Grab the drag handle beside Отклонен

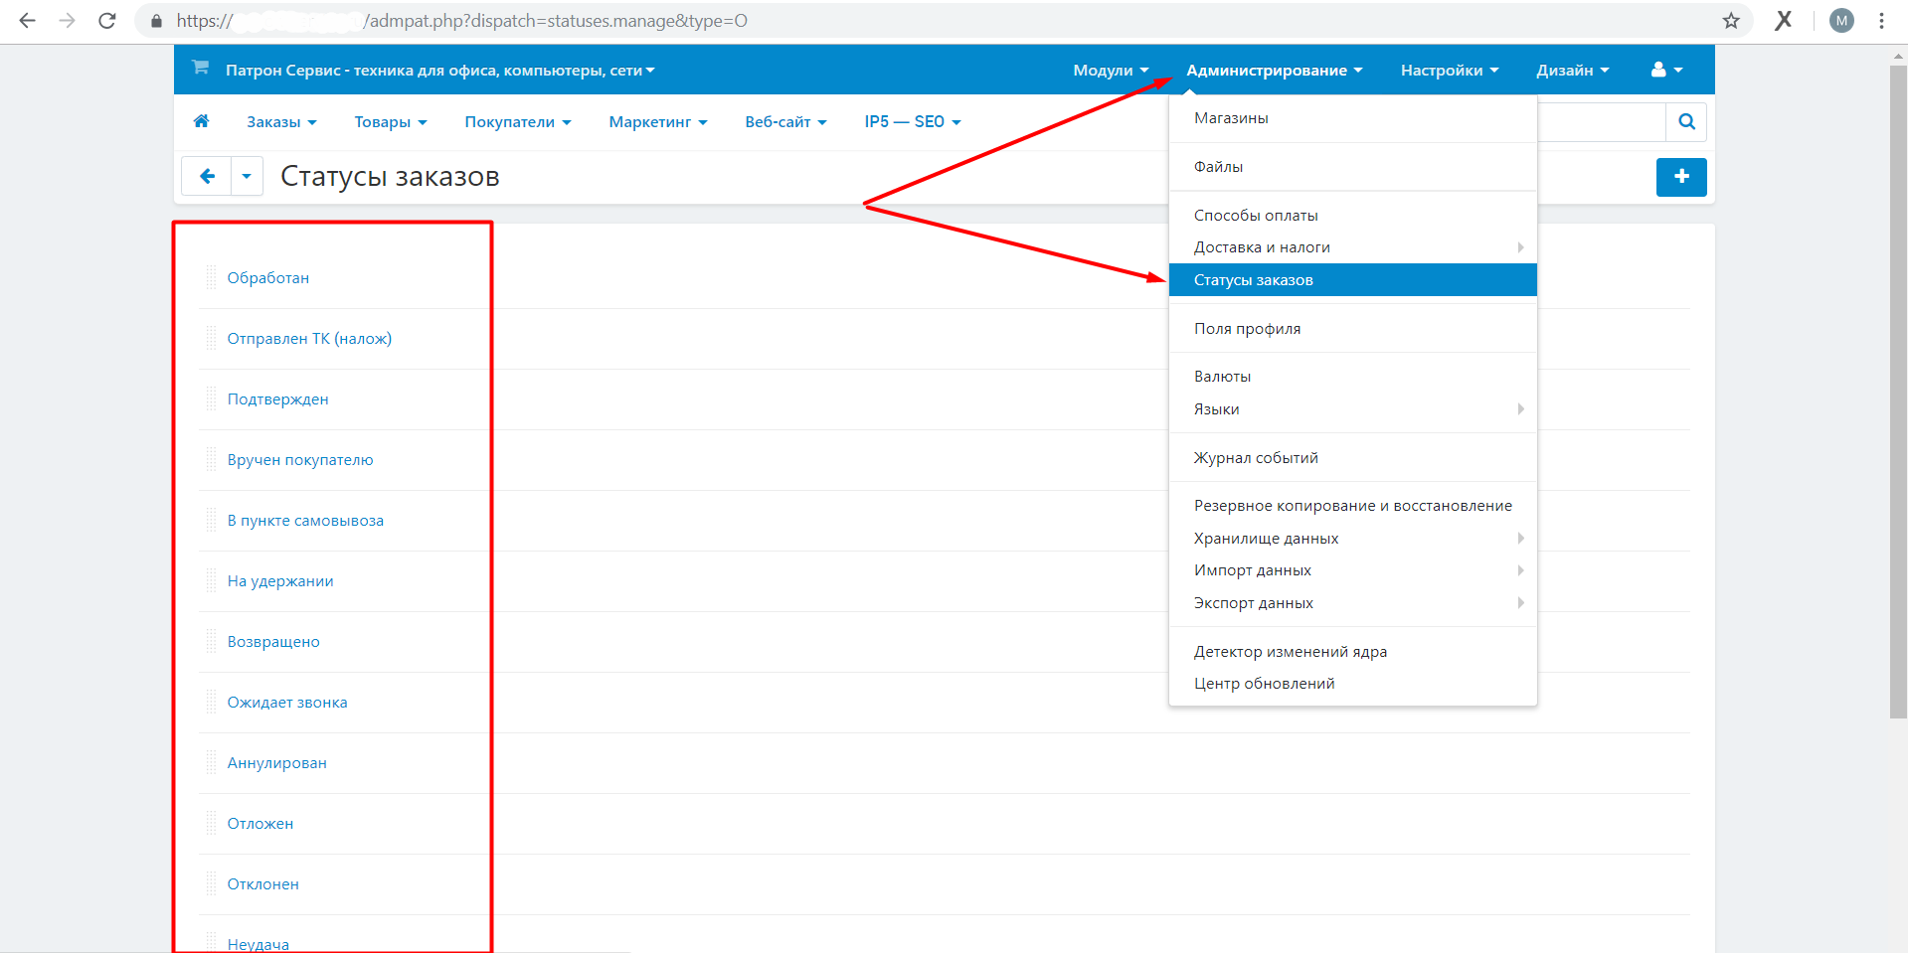coord(211,883)
